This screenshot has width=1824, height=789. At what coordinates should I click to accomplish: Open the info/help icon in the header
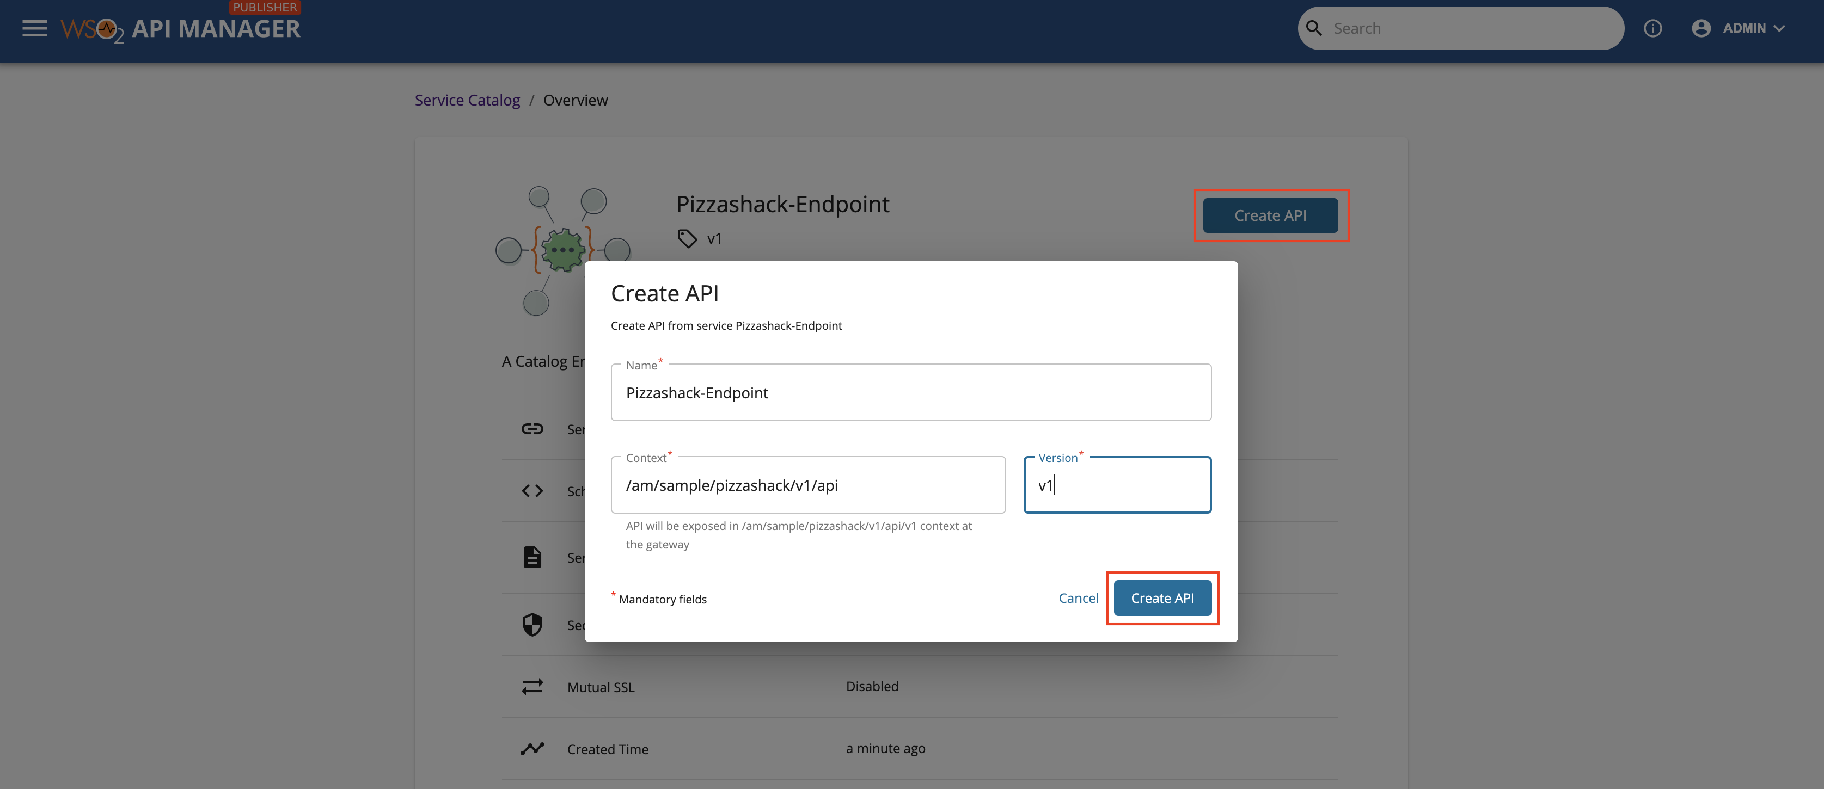[x=1654, y=28]
